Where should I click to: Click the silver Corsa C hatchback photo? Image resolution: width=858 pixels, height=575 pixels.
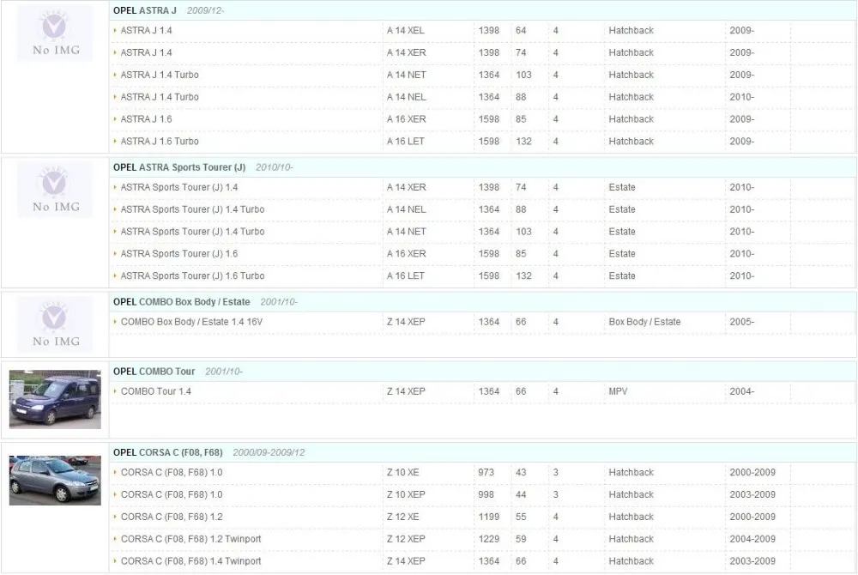click(x=55, y=480)
